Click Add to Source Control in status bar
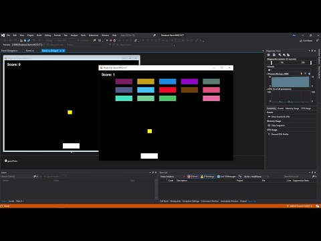 (300, 206)
